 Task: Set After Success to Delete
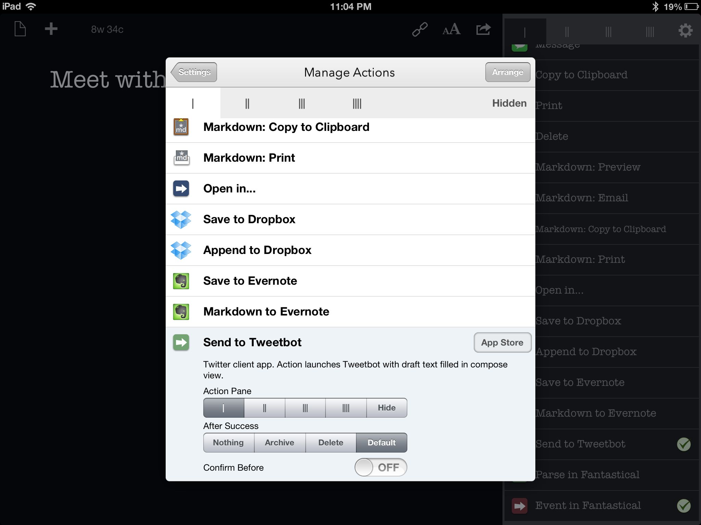coord(331,443)
